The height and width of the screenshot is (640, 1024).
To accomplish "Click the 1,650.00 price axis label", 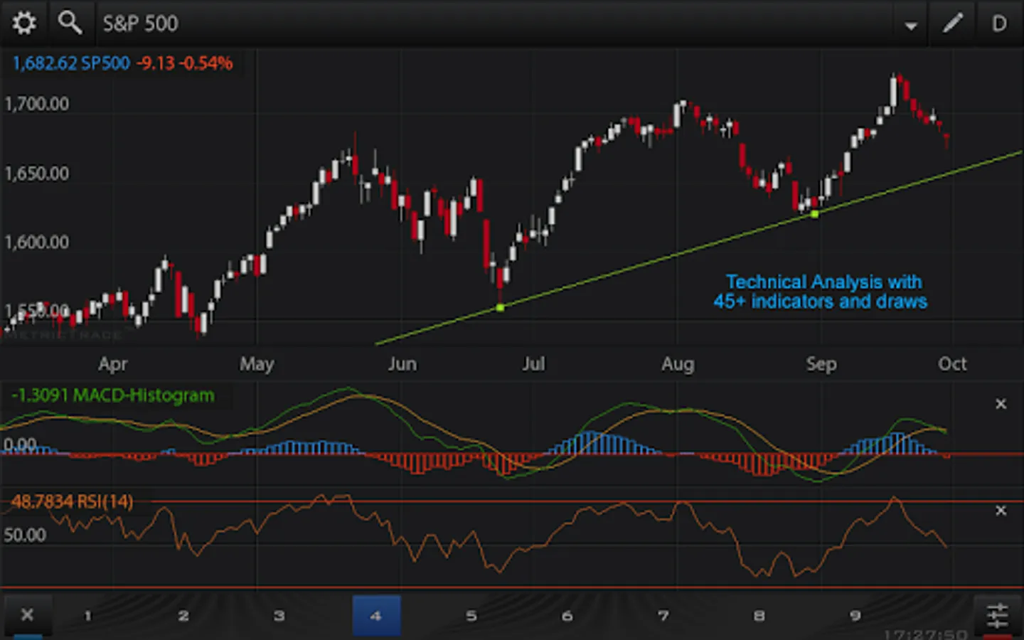I will tap(37, 174).
